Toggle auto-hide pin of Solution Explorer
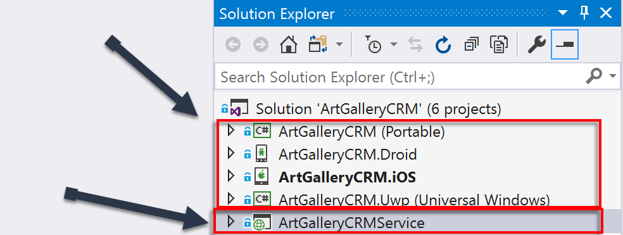623x235 pixels. (584, 13)
